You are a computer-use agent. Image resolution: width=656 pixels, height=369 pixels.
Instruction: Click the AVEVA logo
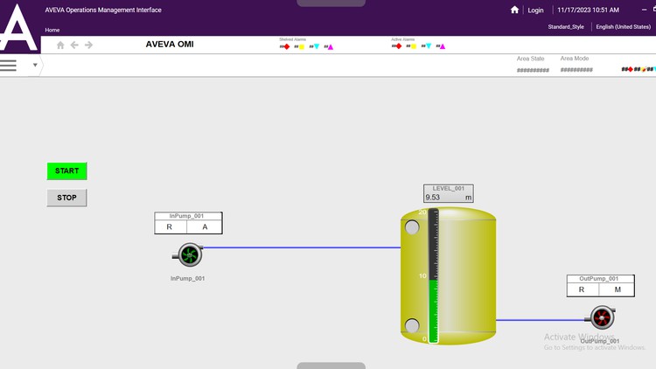[19, 27]
